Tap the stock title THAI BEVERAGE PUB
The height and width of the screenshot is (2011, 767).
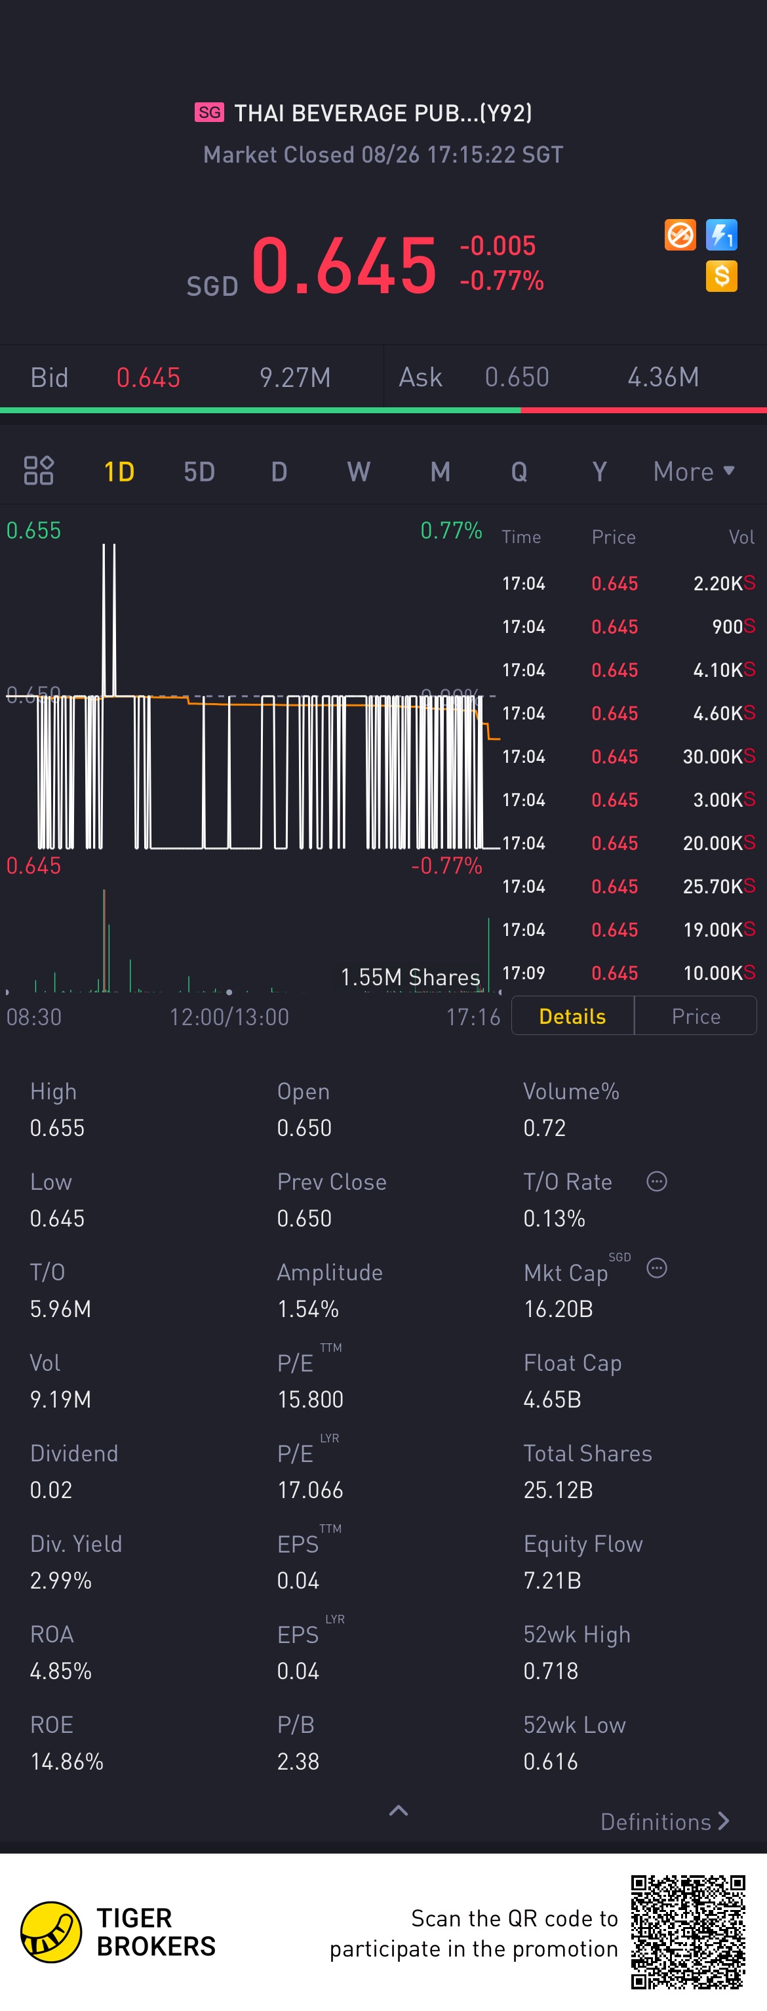point(383,113)
